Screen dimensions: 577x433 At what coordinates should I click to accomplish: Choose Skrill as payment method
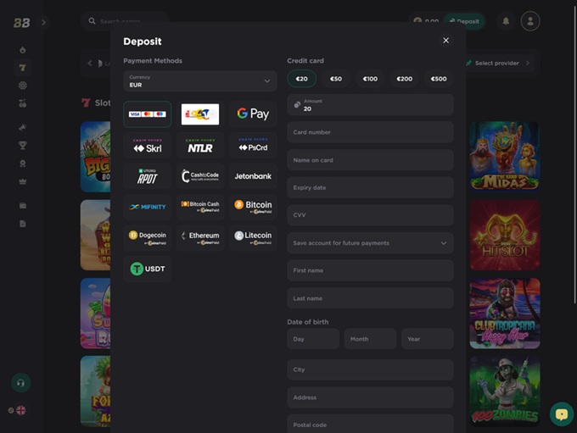147,146
